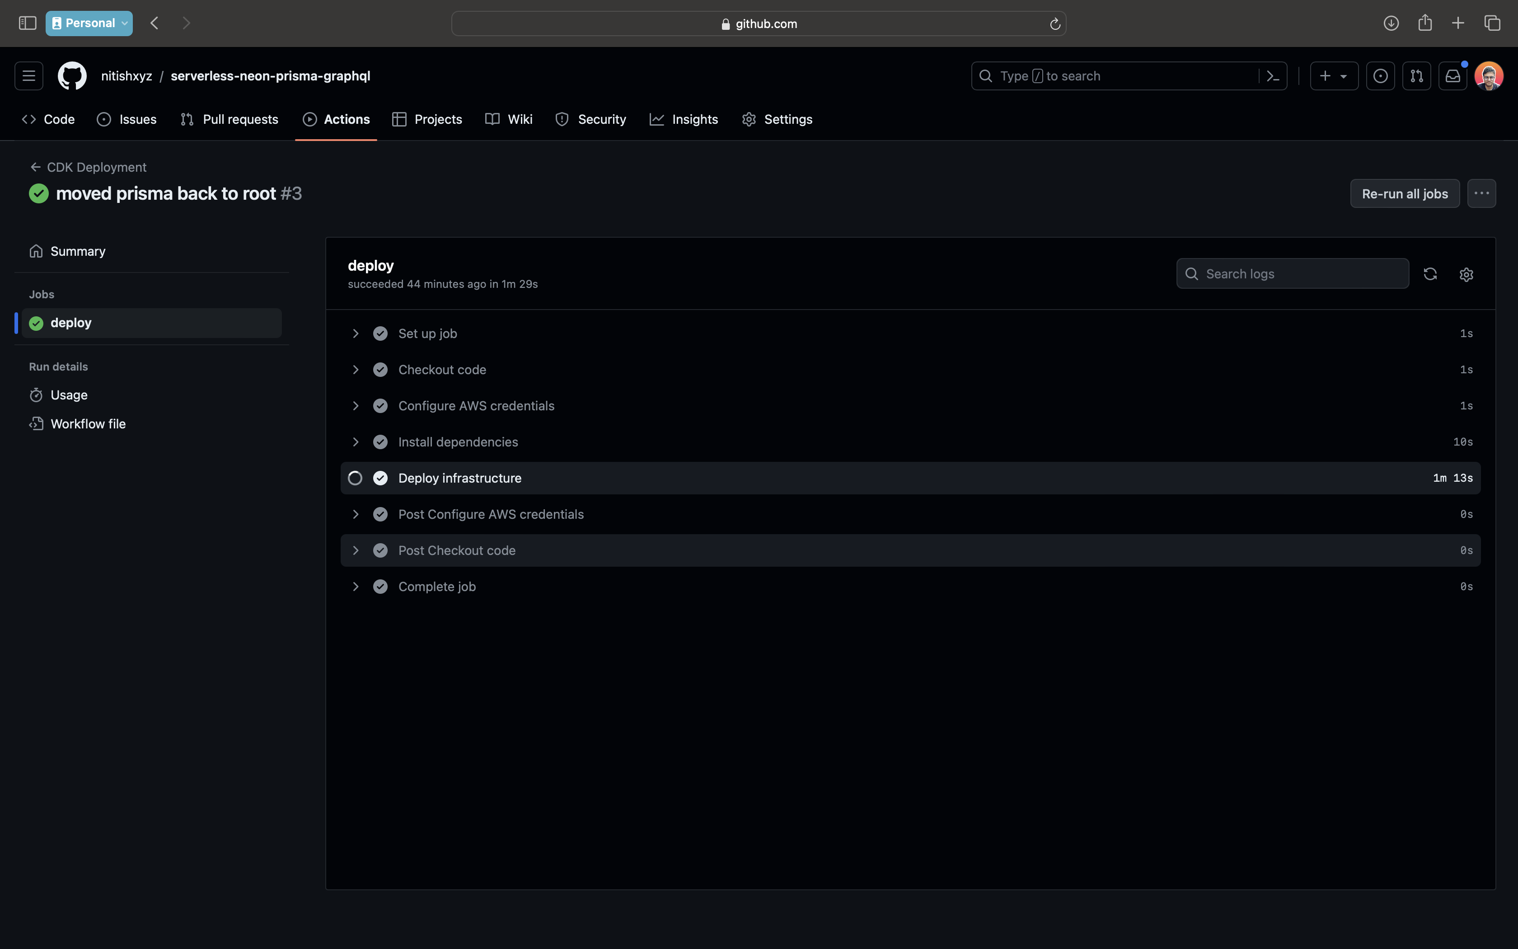Switch to the Code tab

[x=48, y=119]
